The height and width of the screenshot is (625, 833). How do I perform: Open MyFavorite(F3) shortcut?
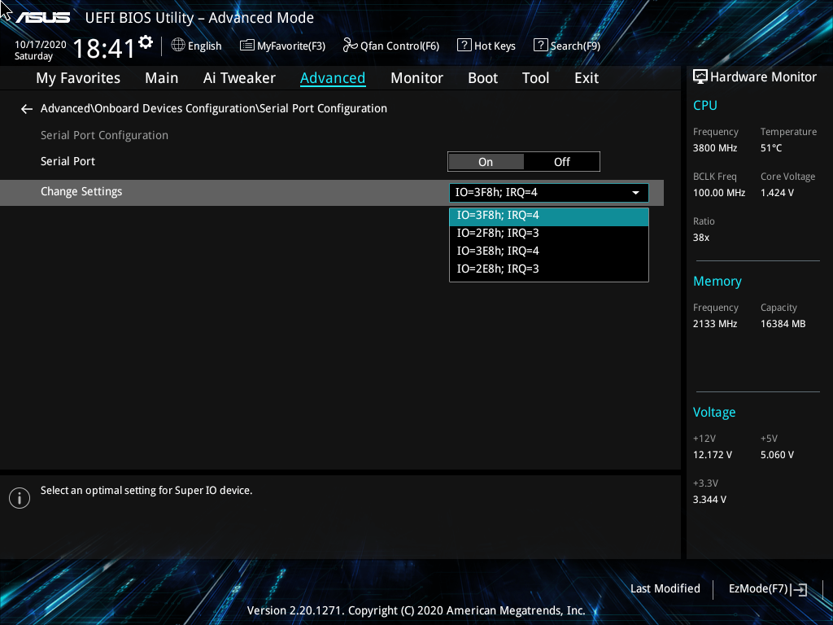[282, 46]
